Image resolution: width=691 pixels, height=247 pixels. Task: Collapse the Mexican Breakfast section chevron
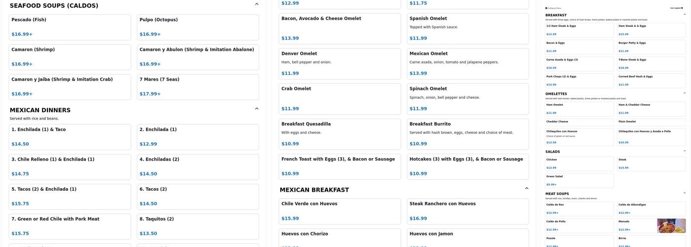[x=527, y=188]
